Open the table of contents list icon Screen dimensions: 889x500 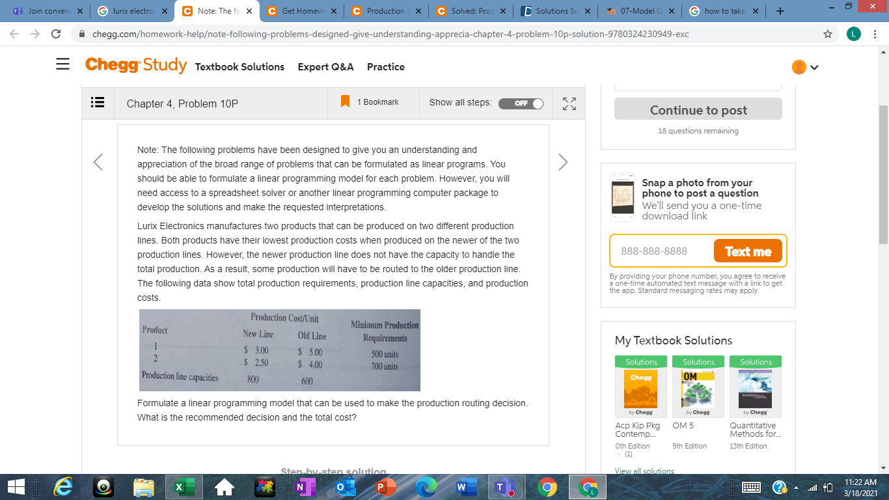(98, 103)
